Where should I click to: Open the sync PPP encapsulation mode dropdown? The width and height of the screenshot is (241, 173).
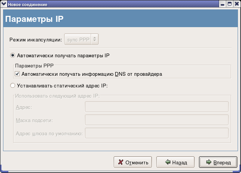tap(81, 40)
